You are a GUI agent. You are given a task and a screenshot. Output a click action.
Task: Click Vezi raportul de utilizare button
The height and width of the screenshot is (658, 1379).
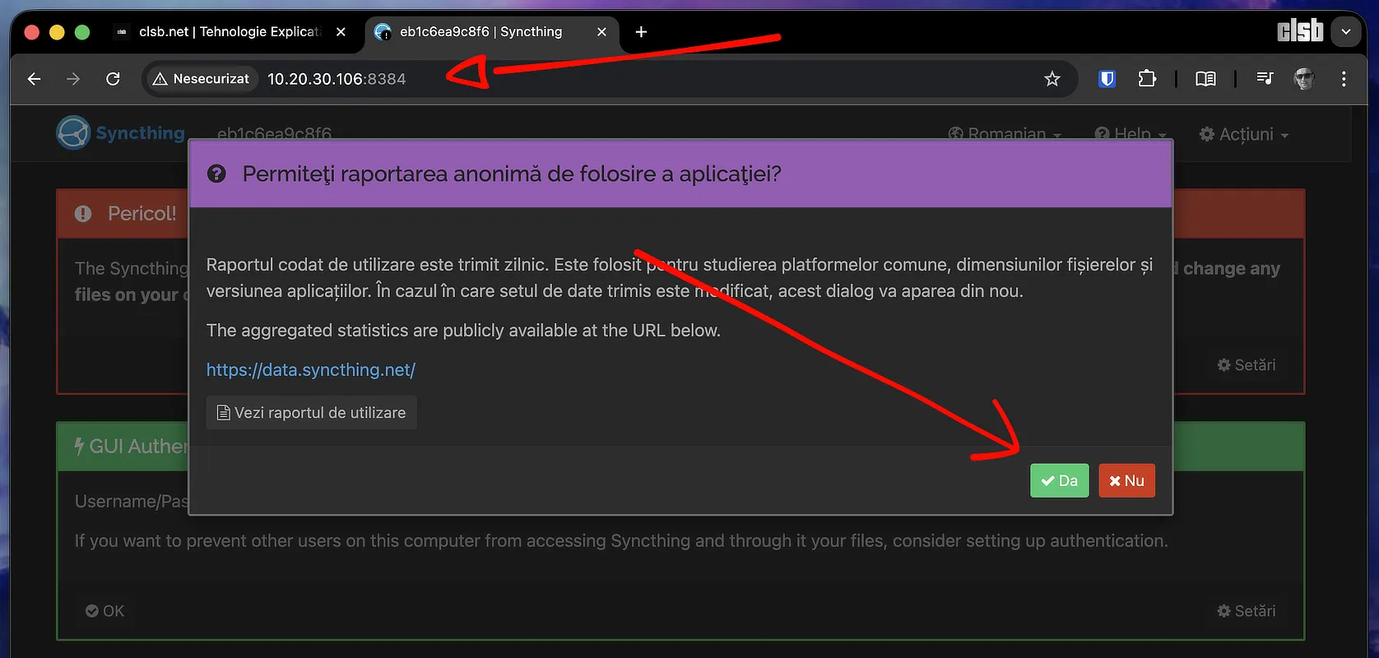311,413
